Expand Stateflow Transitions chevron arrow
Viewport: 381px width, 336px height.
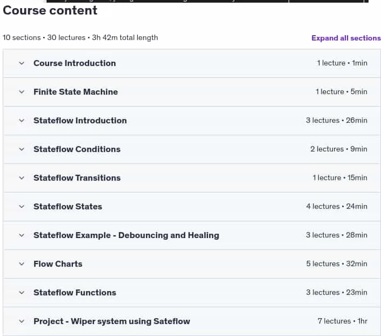[x=22, y=178]
